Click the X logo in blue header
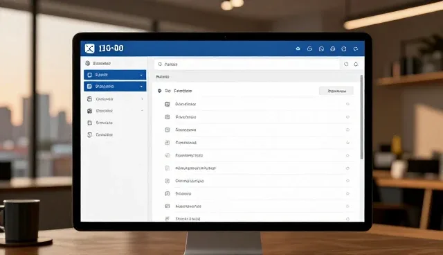This screenshot has width=443, height=255. click(x=89, y=49)
